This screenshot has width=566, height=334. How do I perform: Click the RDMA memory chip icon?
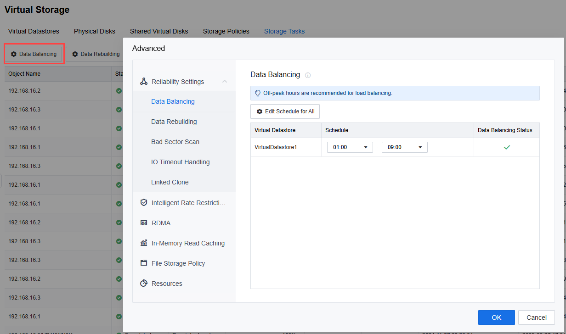tap(144, 223)
